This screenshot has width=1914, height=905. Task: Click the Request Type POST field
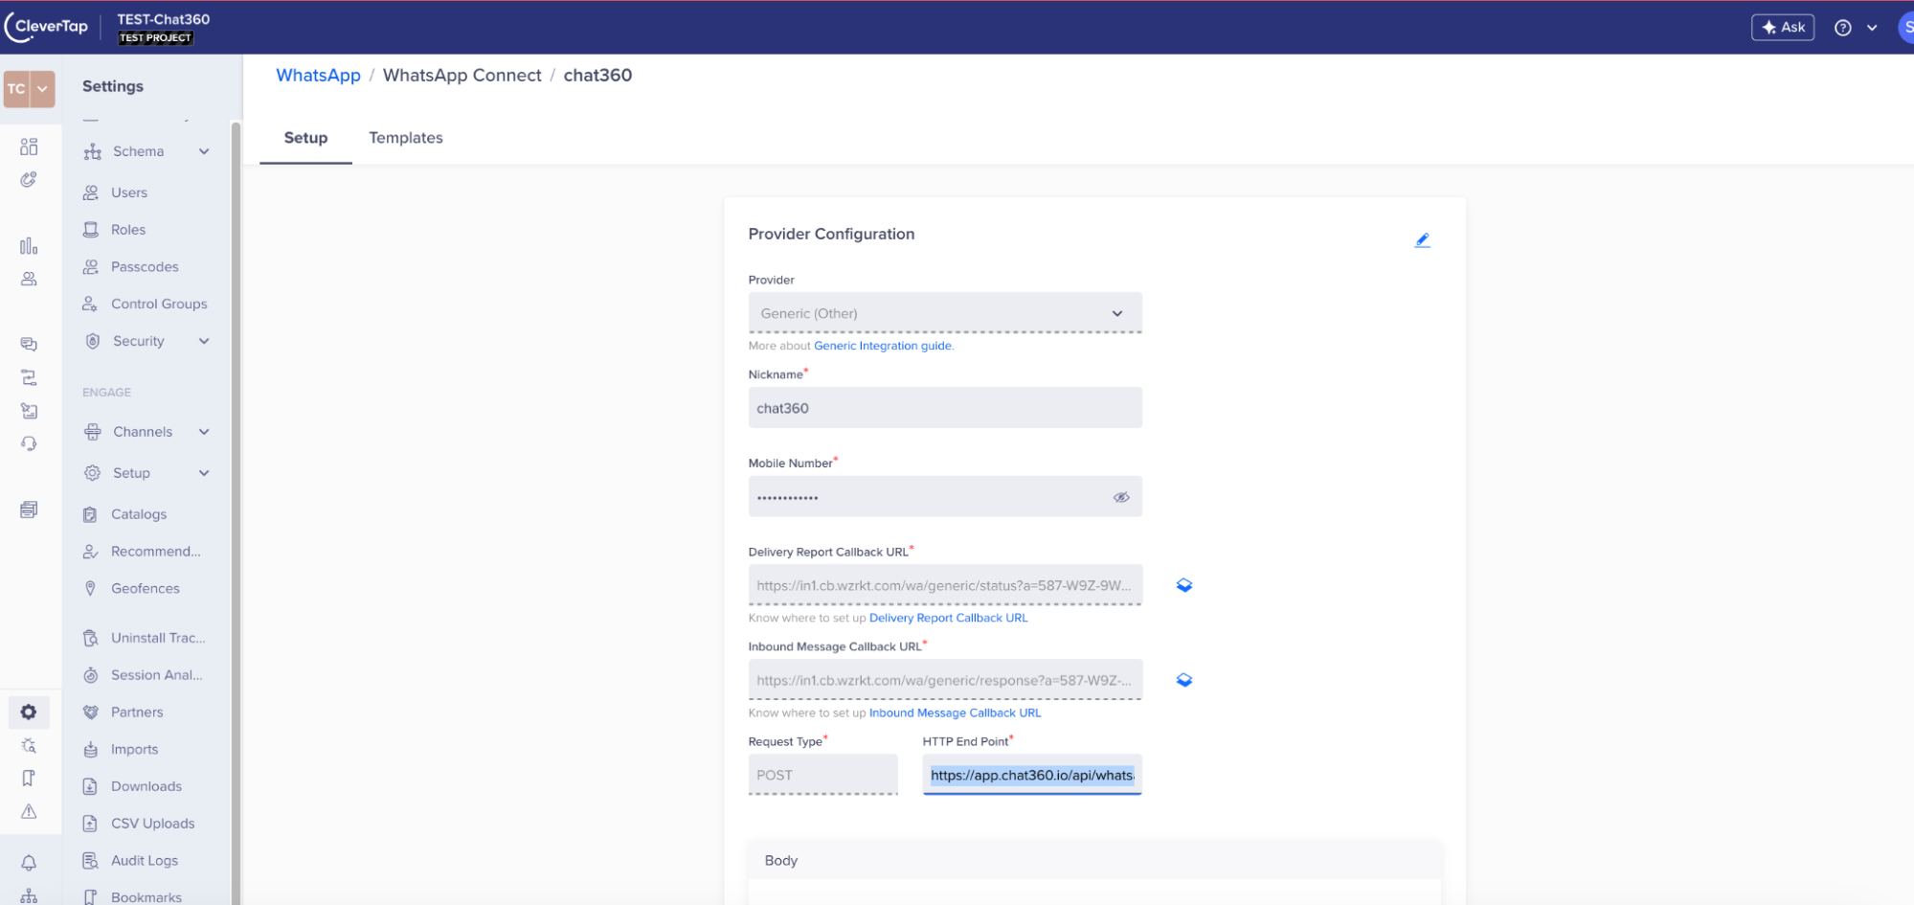(823, 775)
